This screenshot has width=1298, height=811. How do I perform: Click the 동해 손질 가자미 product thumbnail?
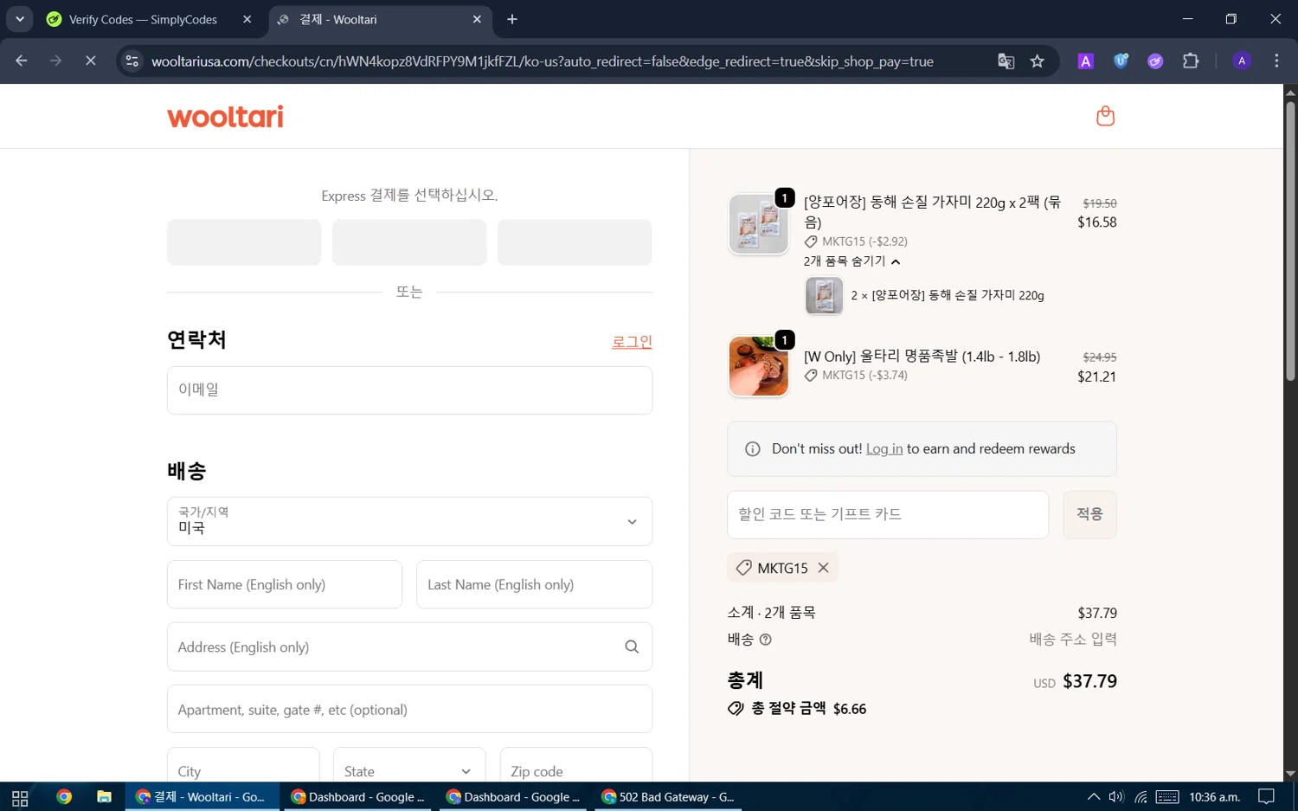click(759, 224)
